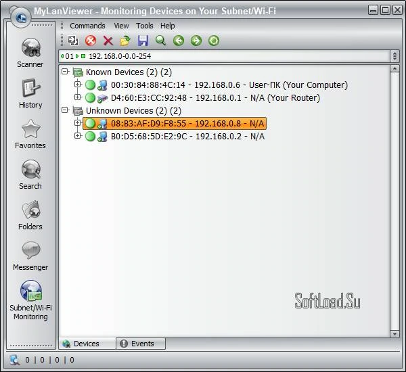Click the magnifier find toolbar icon
The height and width of the screenshot is (372, 406).
[160, 41]
